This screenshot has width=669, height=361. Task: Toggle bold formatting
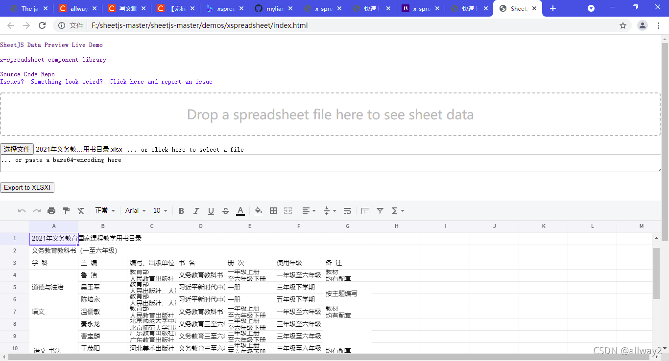pyautogui.click(x=181, y=211)
